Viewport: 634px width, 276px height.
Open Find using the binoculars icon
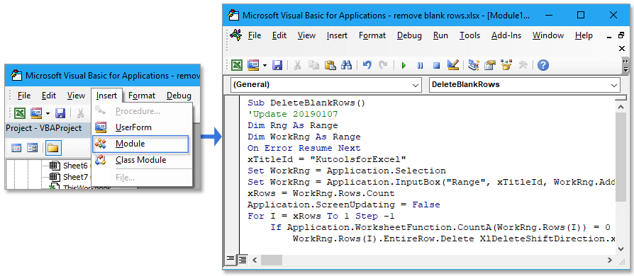[x=347, y=65]
